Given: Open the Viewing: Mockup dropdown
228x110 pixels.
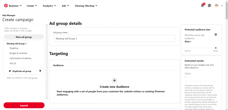Looking at the screenshot, I should click(x=86, y=6).
